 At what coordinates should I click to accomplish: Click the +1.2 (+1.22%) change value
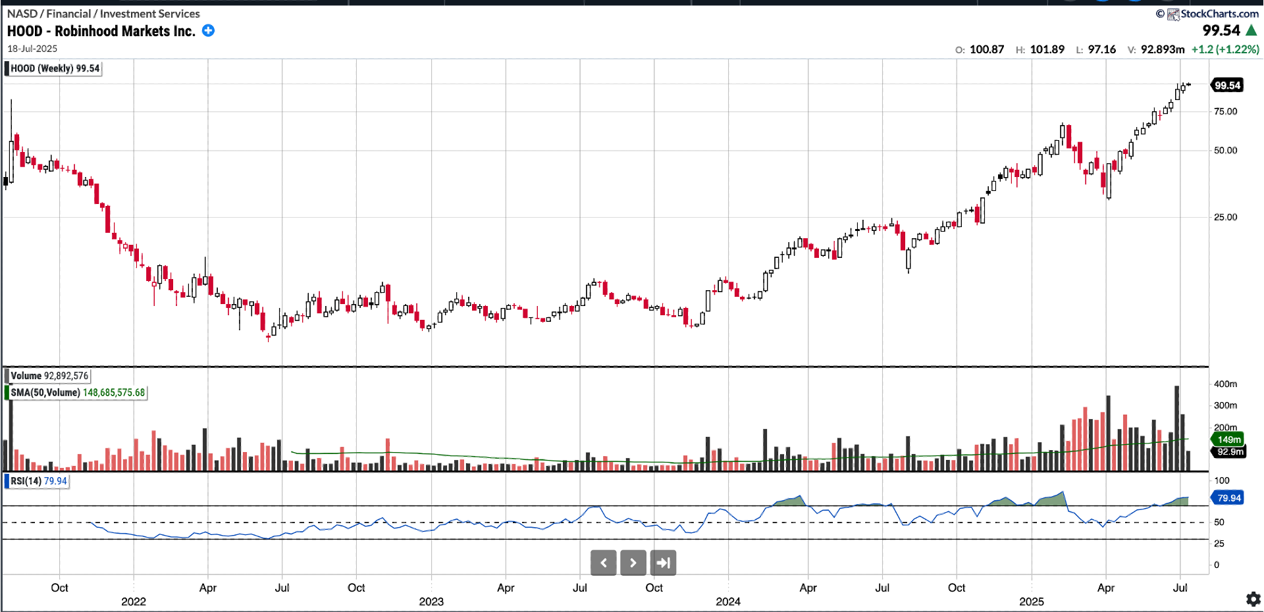[1225, 49]
